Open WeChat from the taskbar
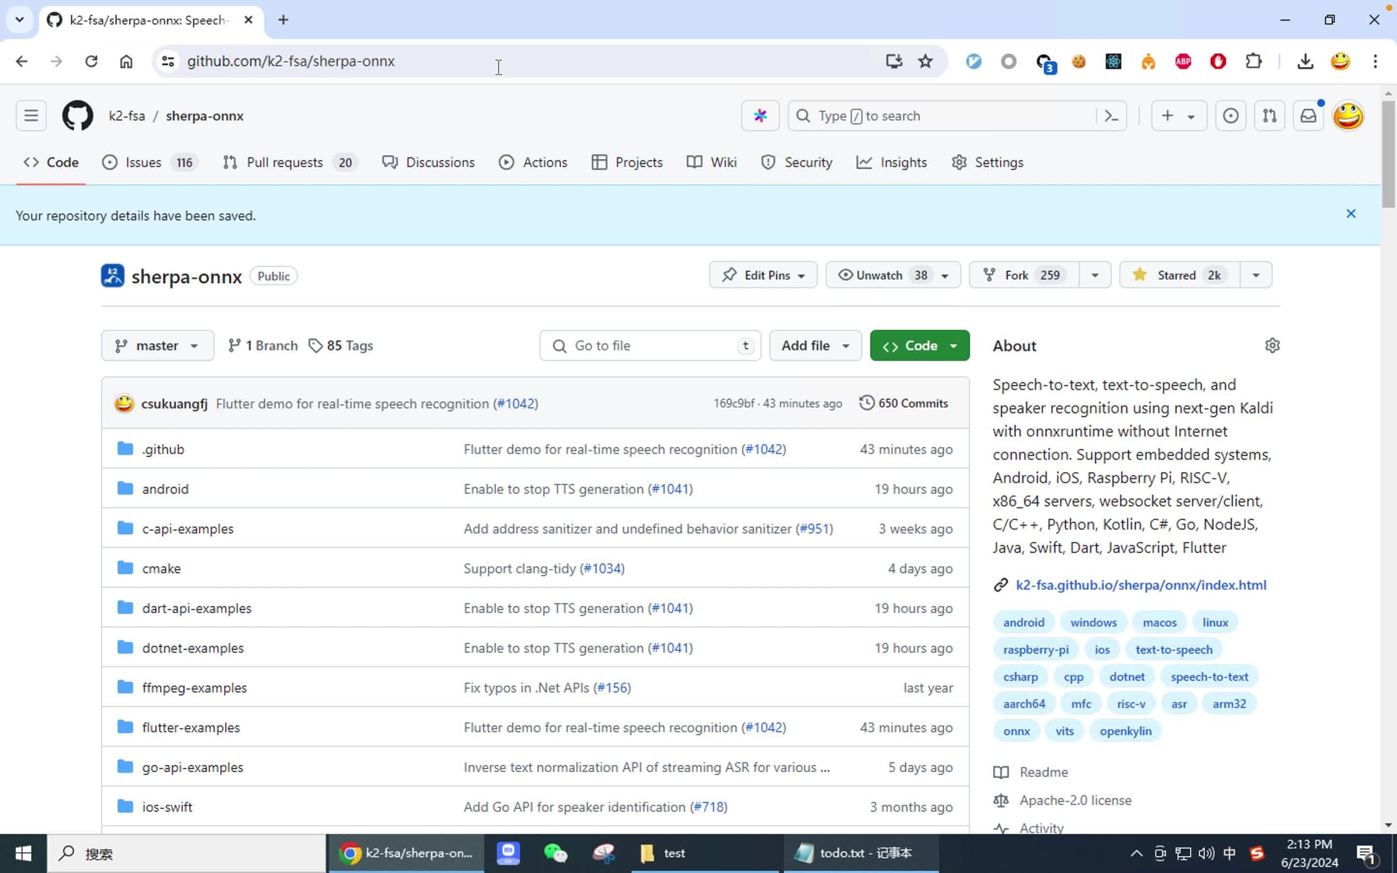This screenshot has width=1397, height=873. [x=556, y=853]
